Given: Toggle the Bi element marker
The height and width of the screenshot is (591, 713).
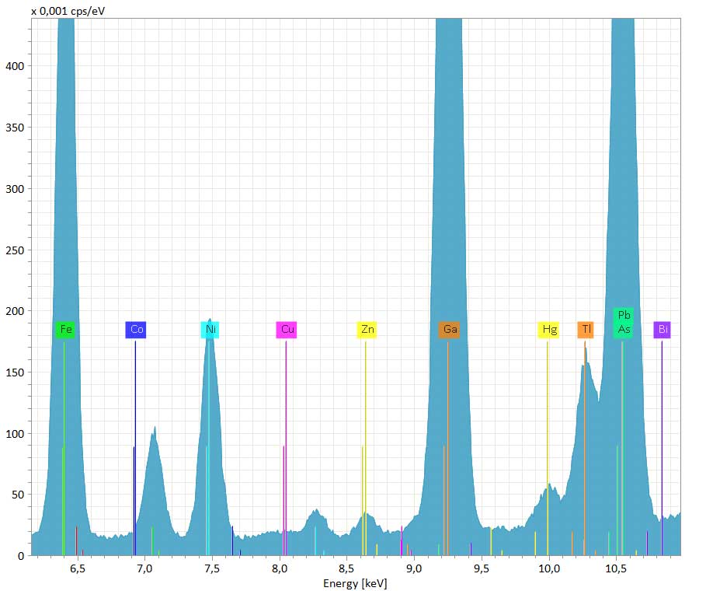Looking at the screenshot, I should (664, 330).
